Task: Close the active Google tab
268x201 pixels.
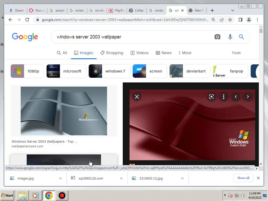Action: (182, 10)
